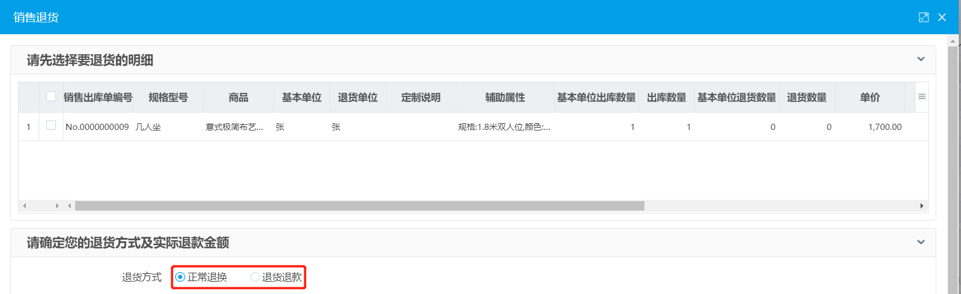Click the 商品 column header
Screen dimensions: 961x294
tap(239, 97)
